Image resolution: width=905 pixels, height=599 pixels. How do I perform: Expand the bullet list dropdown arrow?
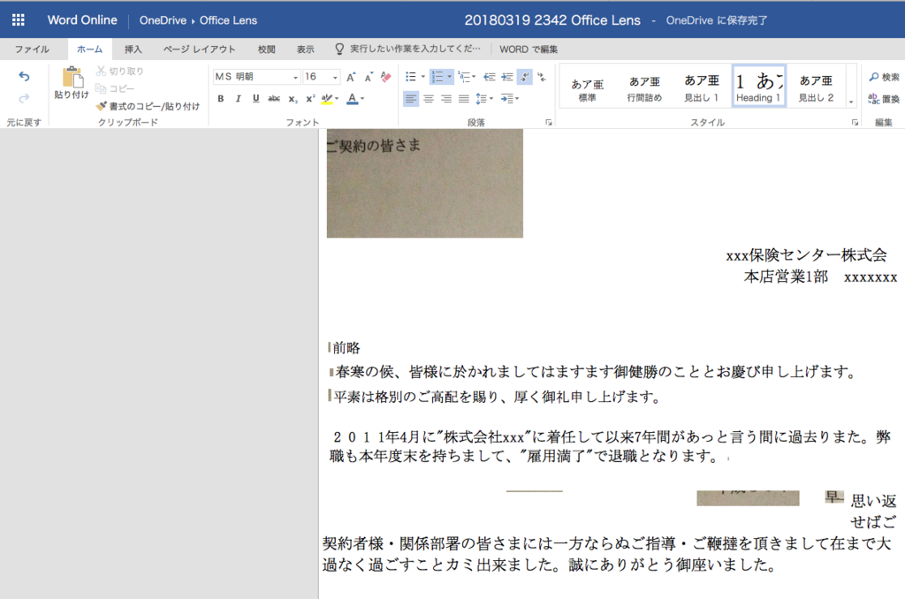tap(422, 77)
